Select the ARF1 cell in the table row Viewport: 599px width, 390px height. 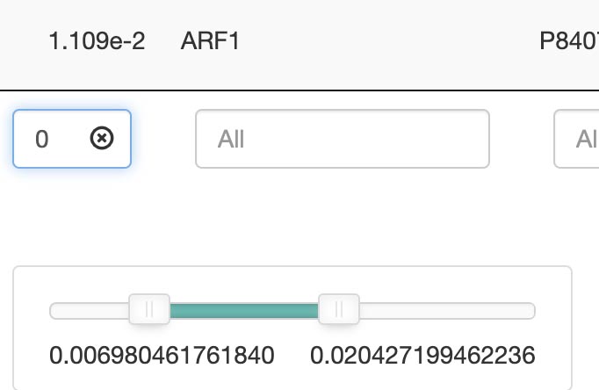click(209, 42)
